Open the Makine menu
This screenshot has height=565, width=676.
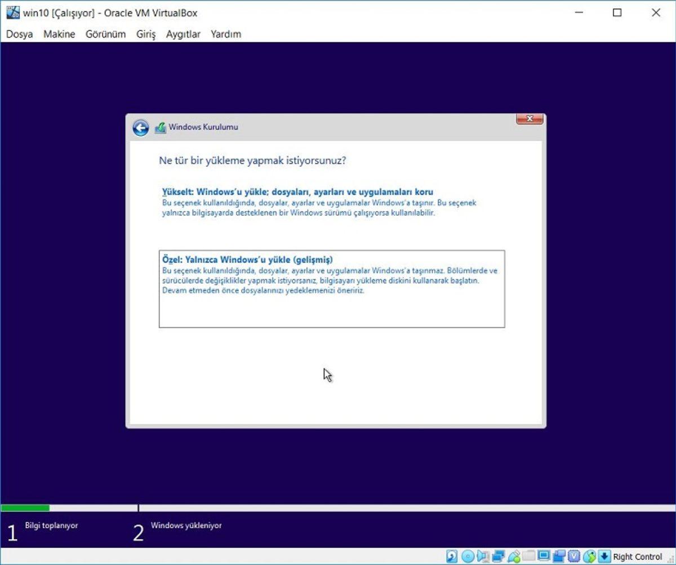click(59, 34)
